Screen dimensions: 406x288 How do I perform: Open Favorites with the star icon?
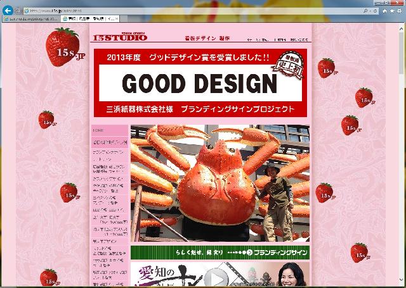(392, 11)
